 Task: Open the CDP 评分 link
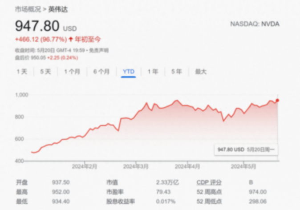[x=209, y=182]
